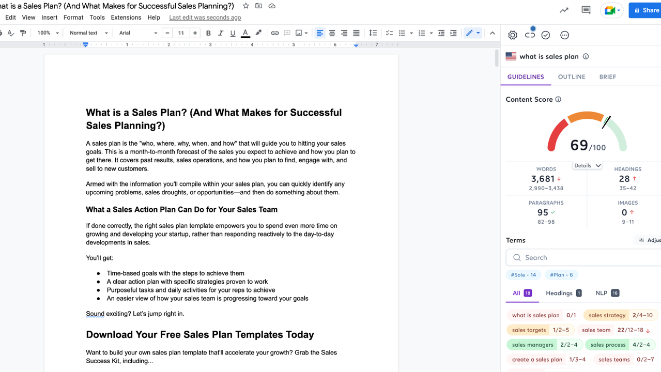The image size is (661, 372).
Task: Switch to the OUTLINE tab
Action: [x=571, y=77]
